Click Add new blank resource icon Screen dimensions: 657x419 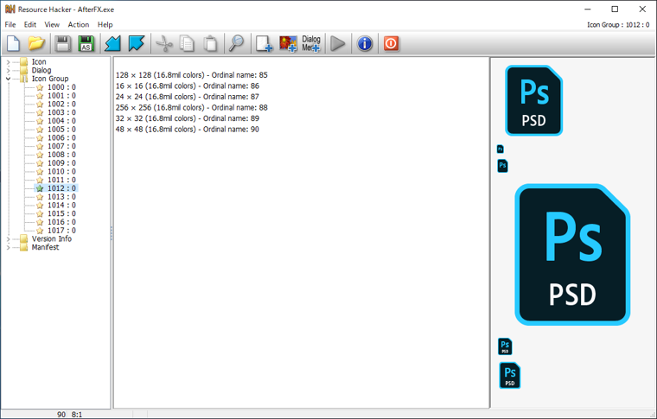[x=264, y=43]
